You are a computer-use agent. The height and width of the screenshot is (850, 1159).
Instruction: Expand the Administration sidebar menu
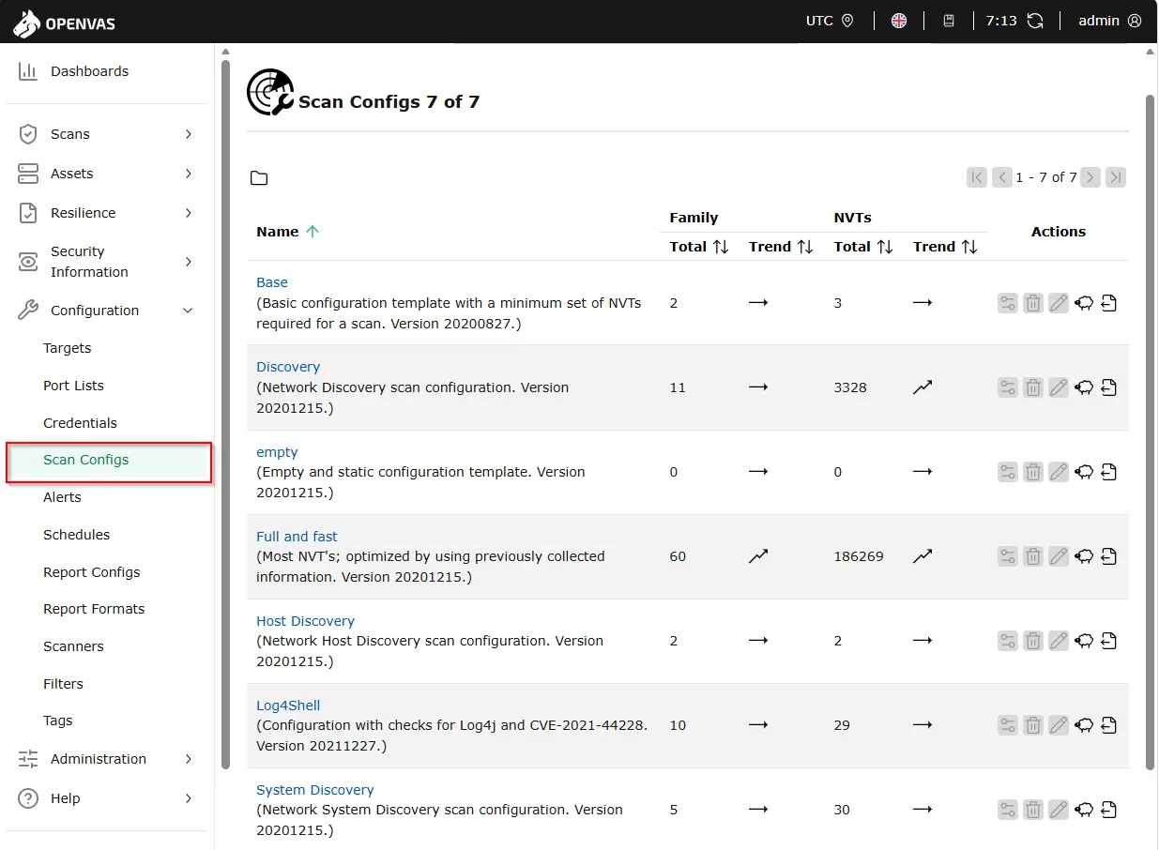[188, 759]
